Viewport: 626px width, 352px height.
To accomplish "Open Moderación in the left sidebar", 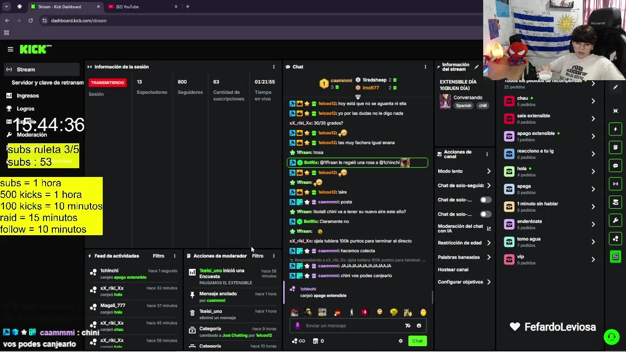I will point(32,135).
